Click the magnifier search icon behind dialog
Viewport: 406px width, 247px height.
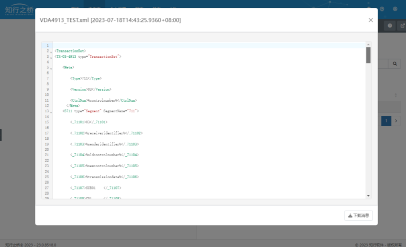[394, 64]
